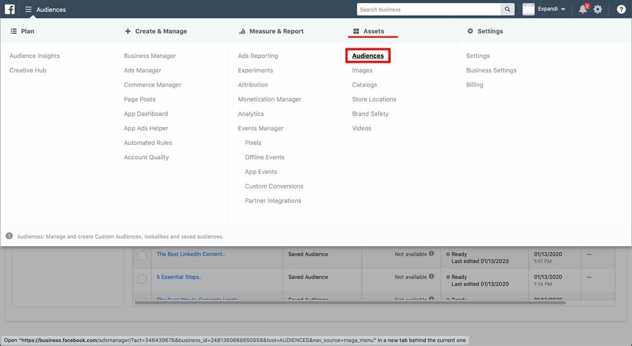Viewport: 632px width, 346px height.
Task: Open Billing
Action: [475, 85]
